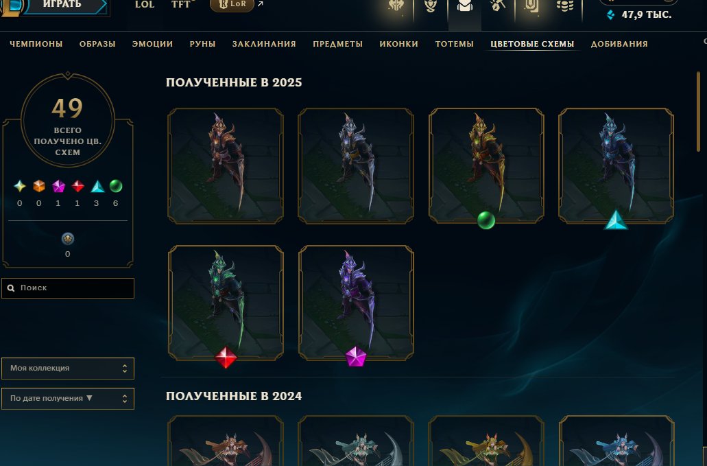Image resolution: width=707 pixels, height=466 pixels.
Task: Open the Profile helmet icon
Action: 396,6
